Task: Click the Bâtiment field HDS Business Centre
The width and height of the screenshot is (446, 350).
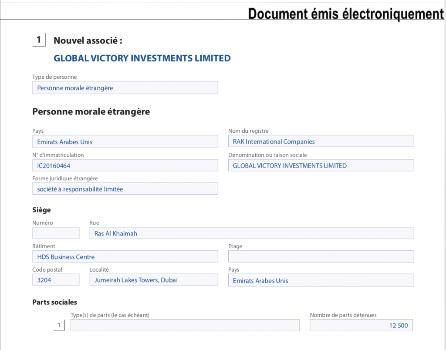Action: click(125, 256)
